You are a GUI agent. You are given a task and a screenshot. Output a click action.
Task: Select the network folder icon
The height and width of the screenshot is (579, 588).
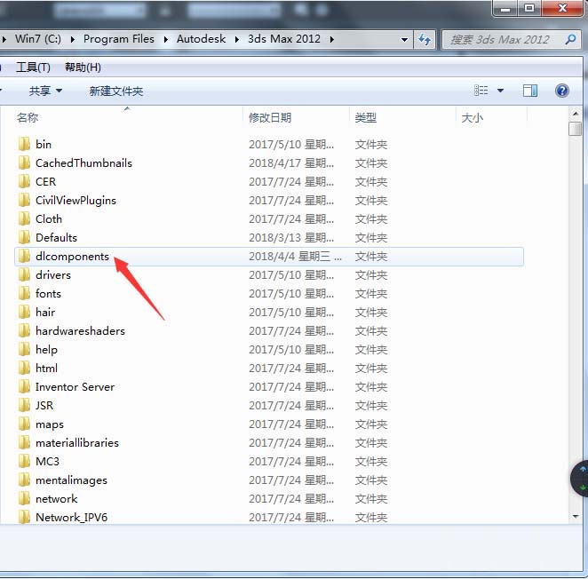[x=24, y=498]
